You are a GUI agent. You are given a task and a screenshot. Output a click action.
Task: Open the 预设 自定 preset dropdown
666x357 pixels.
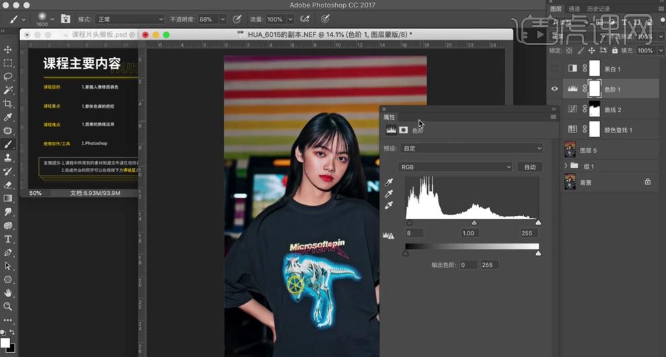pyautogui.click(x=471, y=148)
